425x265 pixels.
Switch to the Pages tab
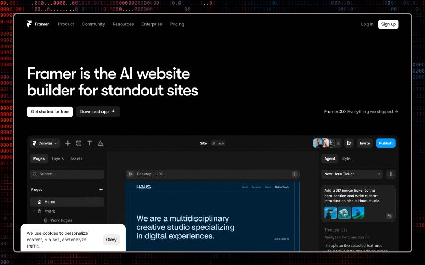click(39, 158)
